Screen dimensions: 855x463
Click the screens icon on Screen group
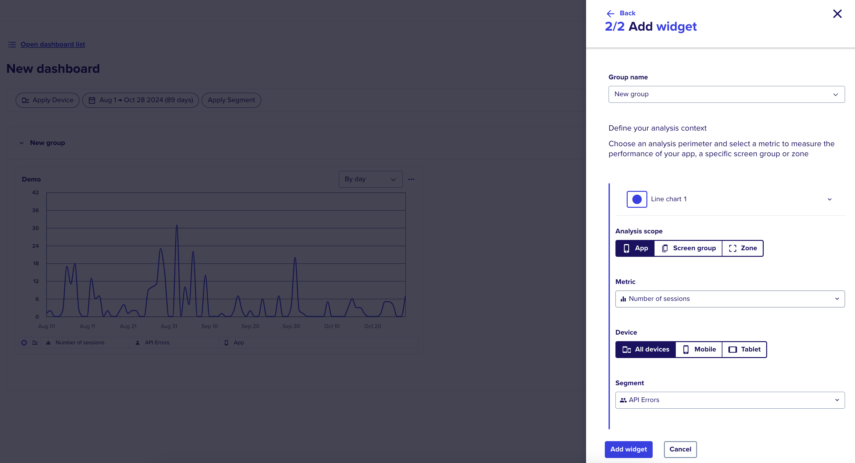click(x=665, y=248)
